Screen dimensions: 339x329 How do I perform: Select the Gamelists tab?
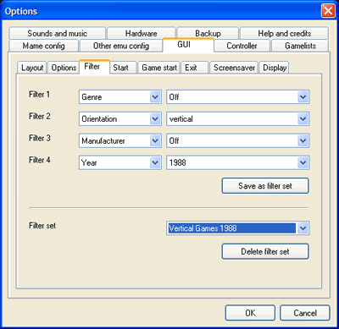pyautogui.click(x=300, y=46)
